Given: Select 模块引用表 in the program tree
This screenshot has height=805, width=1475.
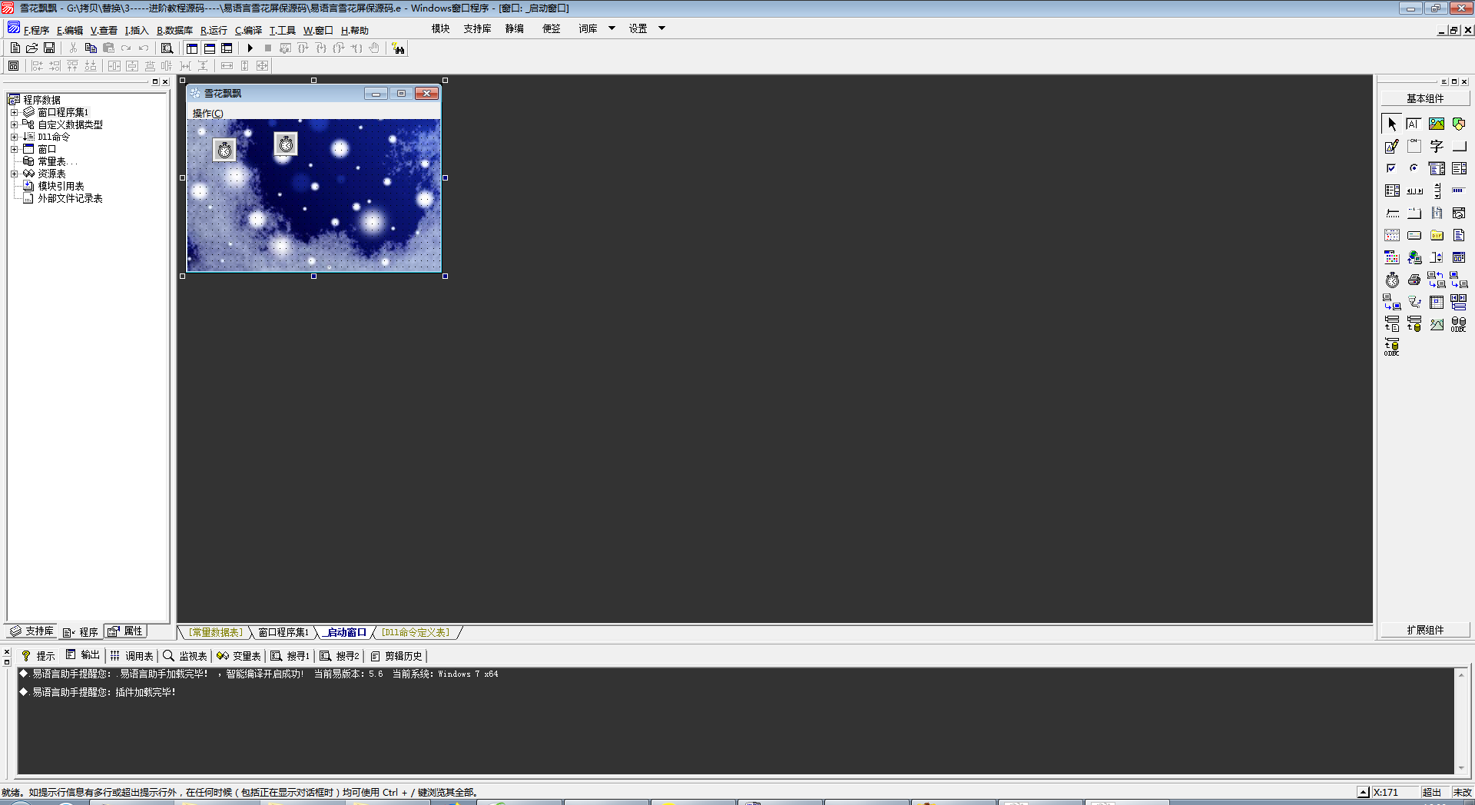Looking at the screenshot, I should [61, 186].
